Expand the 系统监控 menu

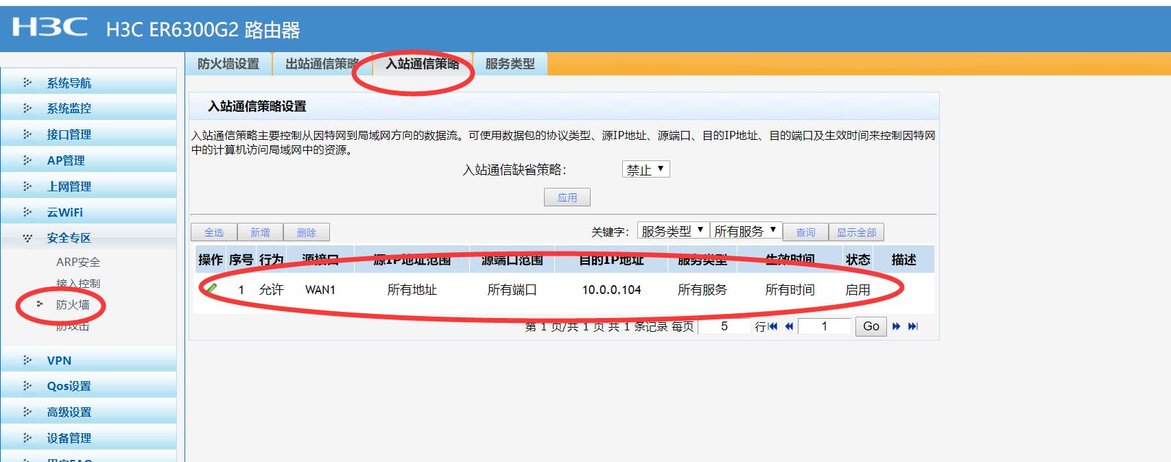[88, 108]
